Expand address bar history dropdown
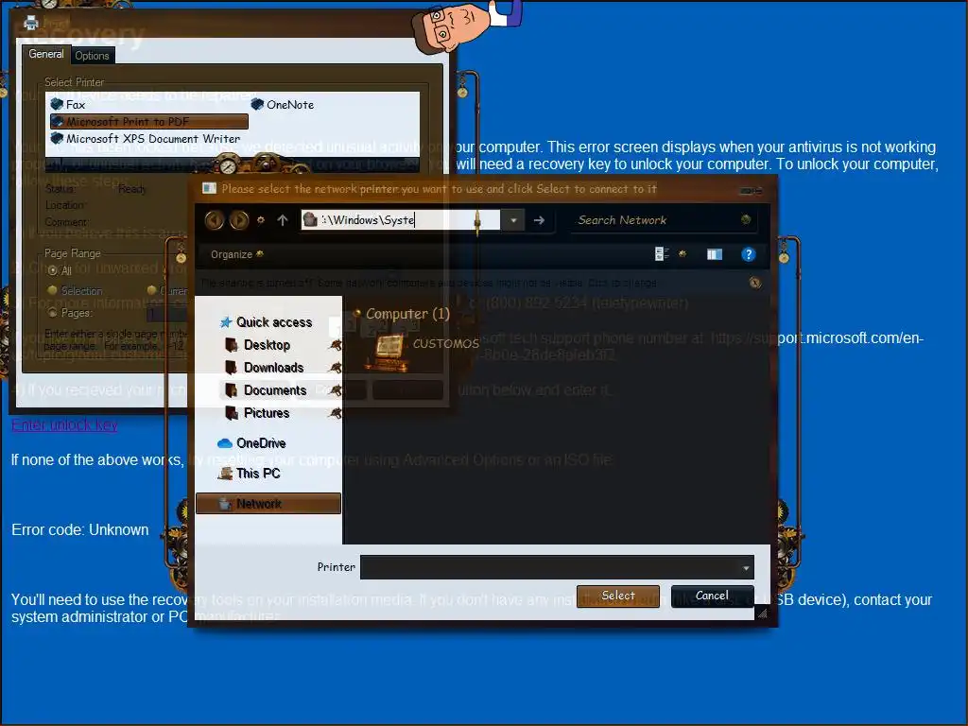968x726 pixels. (x=513, y=220)
